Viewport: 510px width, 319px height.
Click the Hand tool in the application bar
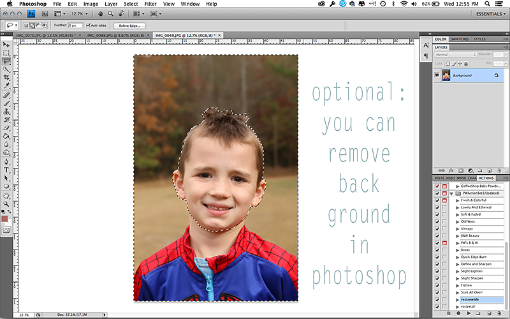[101, 13]
